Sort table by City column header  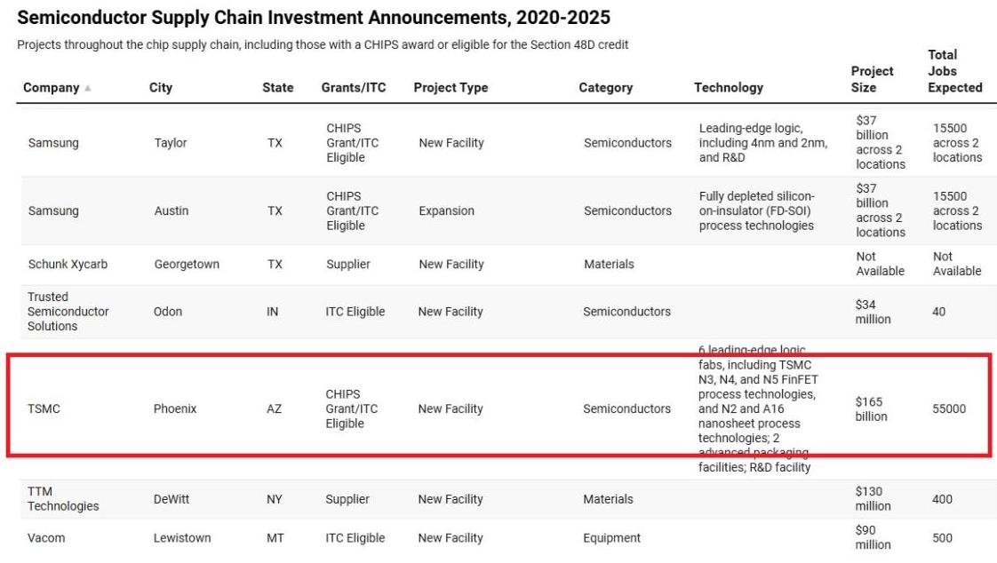click(161, 87)
